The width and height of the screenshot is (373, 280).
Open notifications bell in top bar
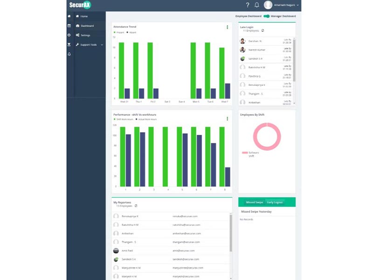pyautogui.click(x=257, y=5)
